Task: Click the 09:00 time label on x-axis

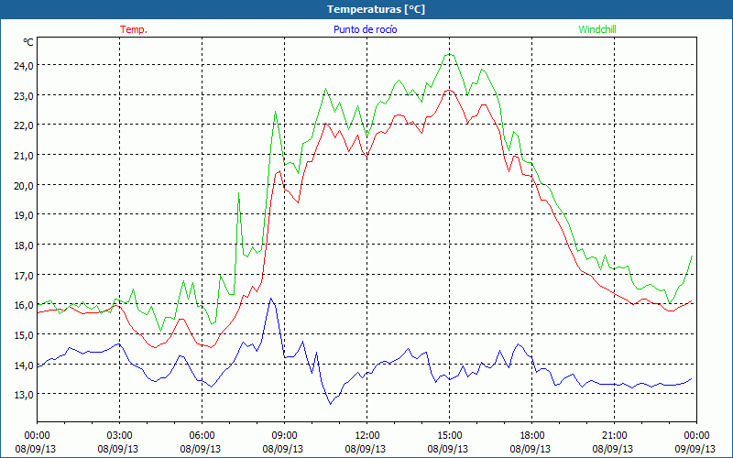Action: coord(284,436)
